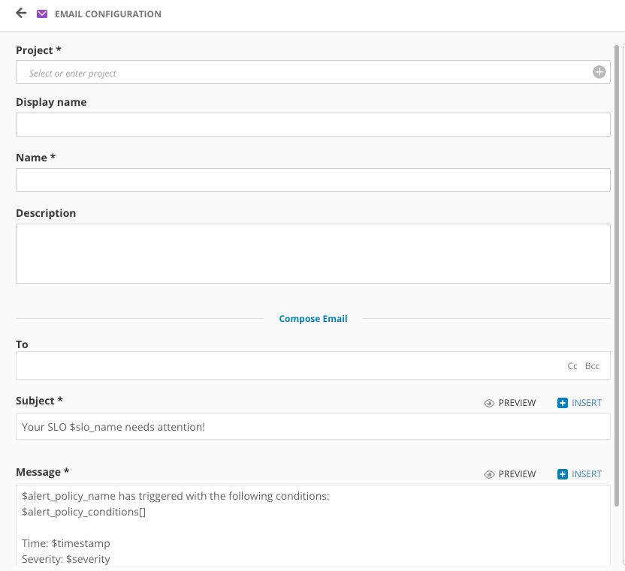Click the eye icon beside Subject PREVIEW
The width and height of the screenshot is (625, 571).
point(489,403)
